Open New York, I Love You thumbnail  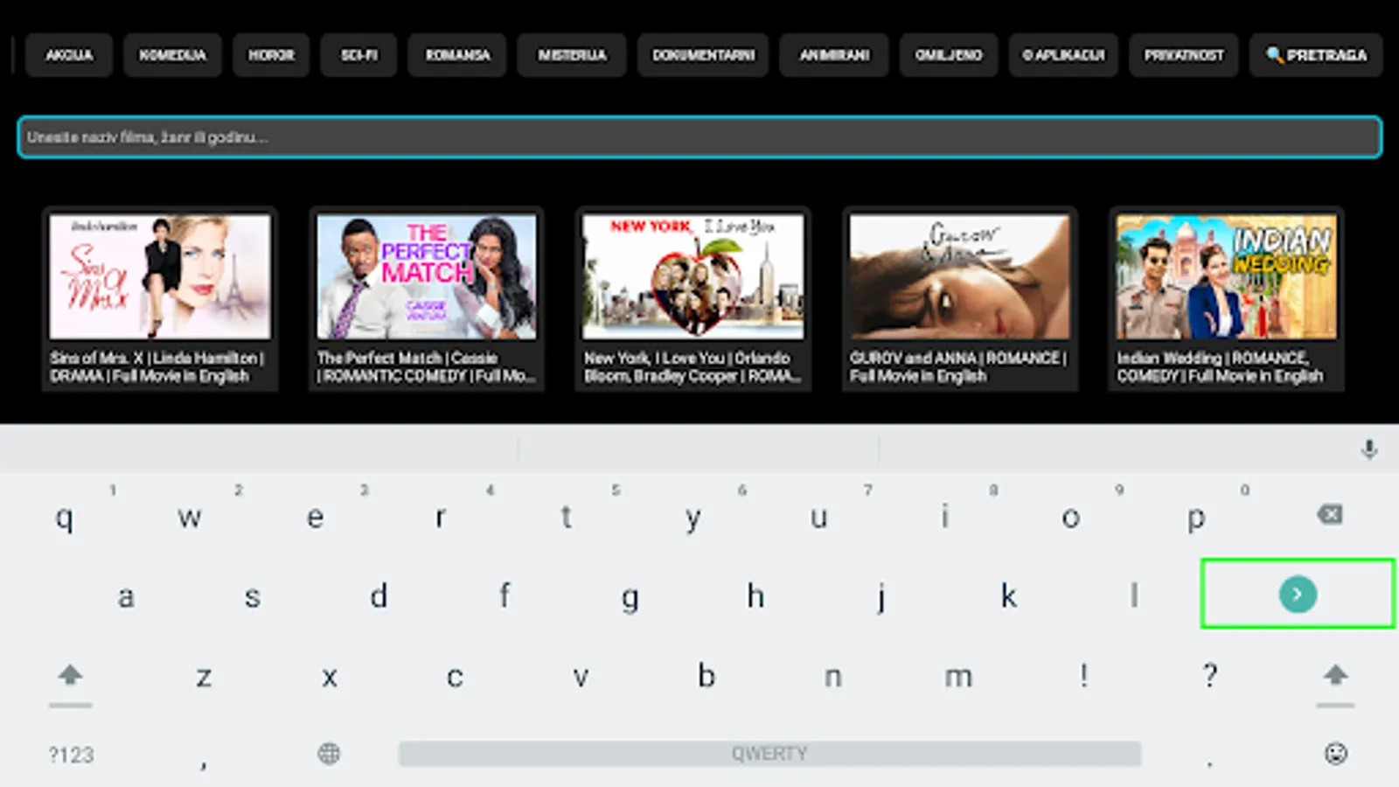pyautogui.click(x=693, y=276)
